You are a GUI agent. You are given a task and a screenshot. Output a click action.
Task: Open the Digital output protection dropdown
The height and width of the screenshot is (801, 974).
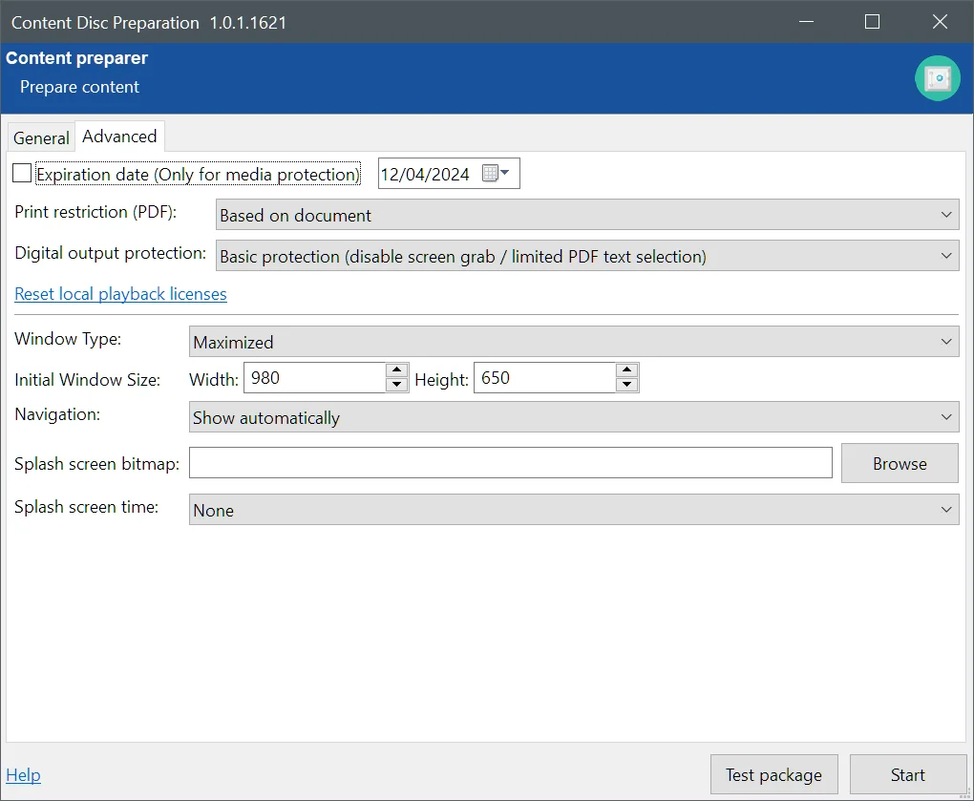coord(587,256)
